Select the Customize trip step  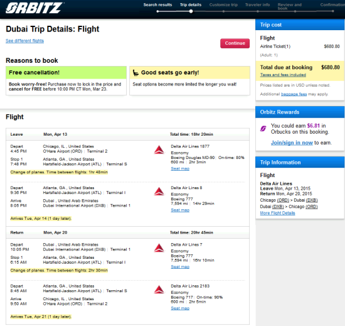point(223,4)
